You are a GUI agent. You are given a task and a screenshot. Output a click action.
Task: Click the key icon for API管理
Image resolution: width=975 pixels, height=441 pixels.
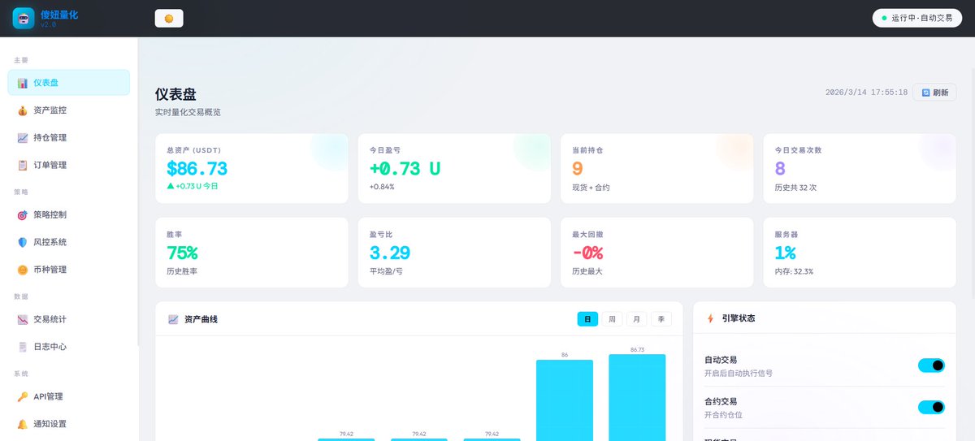point(23,397)
